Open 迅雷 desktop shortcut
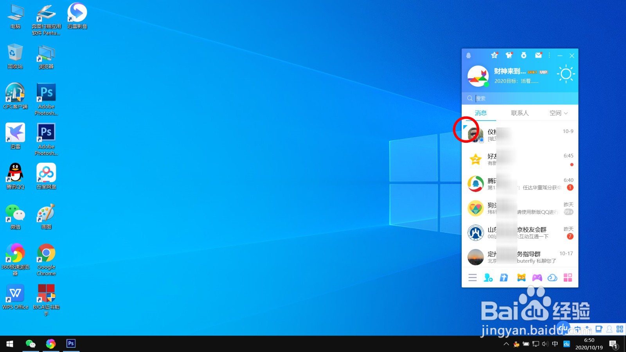The width and height of the screenshot is (626, 352). coord(15,136)
